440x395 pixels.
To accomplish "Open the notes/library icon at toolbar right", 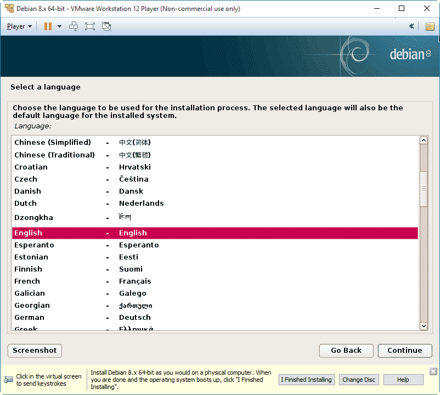I will pos(430,26).
